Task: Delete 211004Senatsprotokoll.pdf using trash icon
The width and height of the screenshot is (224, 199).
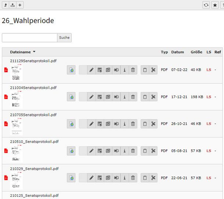Action: coord(133,97)
